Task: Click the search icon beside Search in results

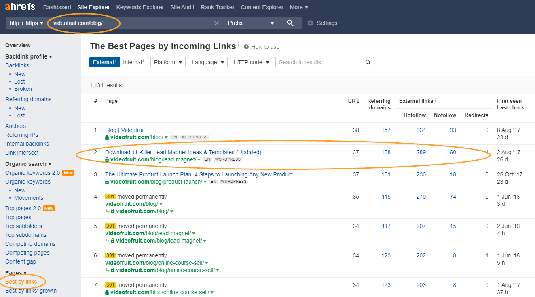Action: (x=368, y=62)
